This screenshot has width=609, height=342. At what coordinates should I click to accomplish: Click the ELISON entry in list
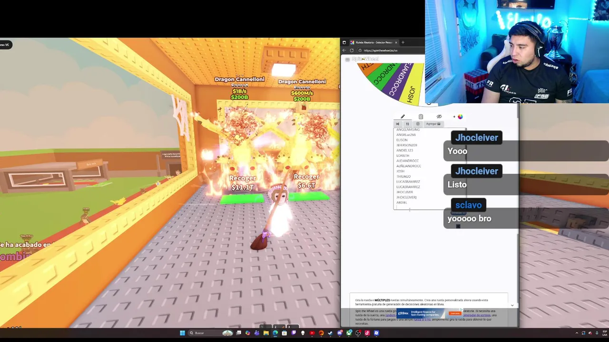(x=402, y=140)
